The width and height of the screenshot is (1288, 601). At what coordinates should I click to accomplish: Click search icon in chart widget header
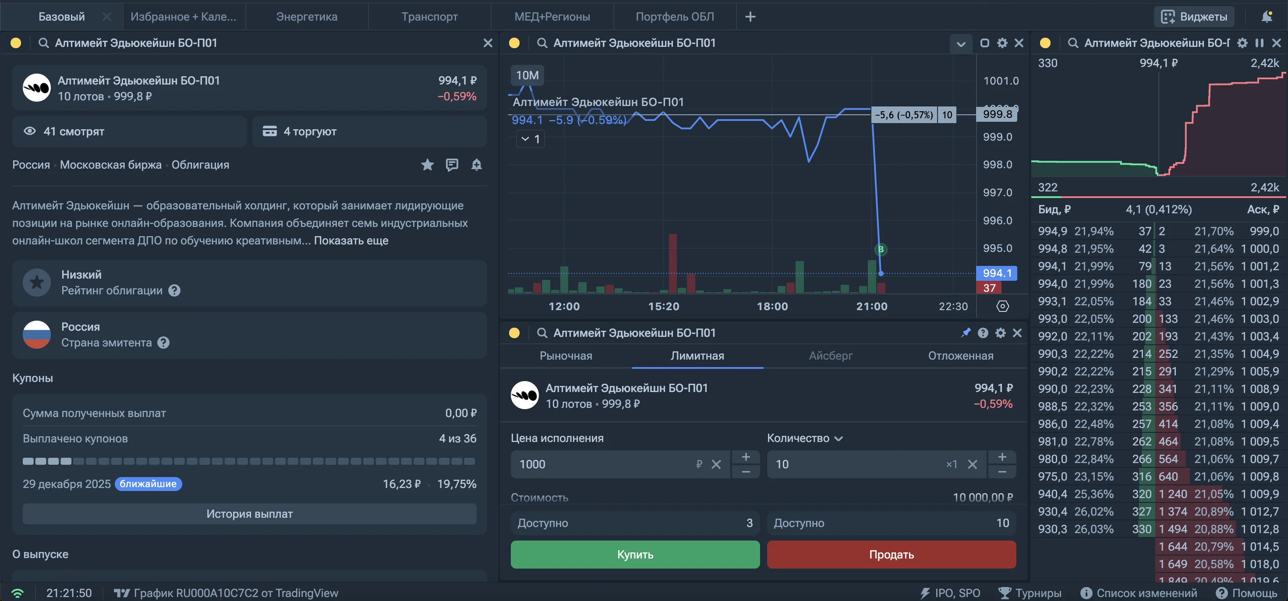pyautogui.click(x=542, y=43)
